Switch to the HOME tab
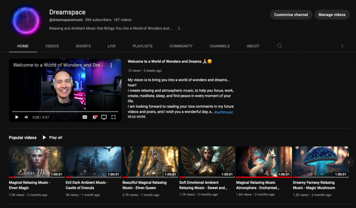 [x=23, y=46]
